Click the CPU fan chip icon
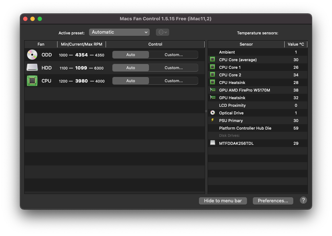This screenshot has height=236, width=332. point(32,81)
